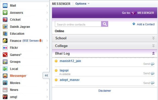158x100 pixels.
Task: Click the Cricket ball icon
Action: [x=5, y=20]
